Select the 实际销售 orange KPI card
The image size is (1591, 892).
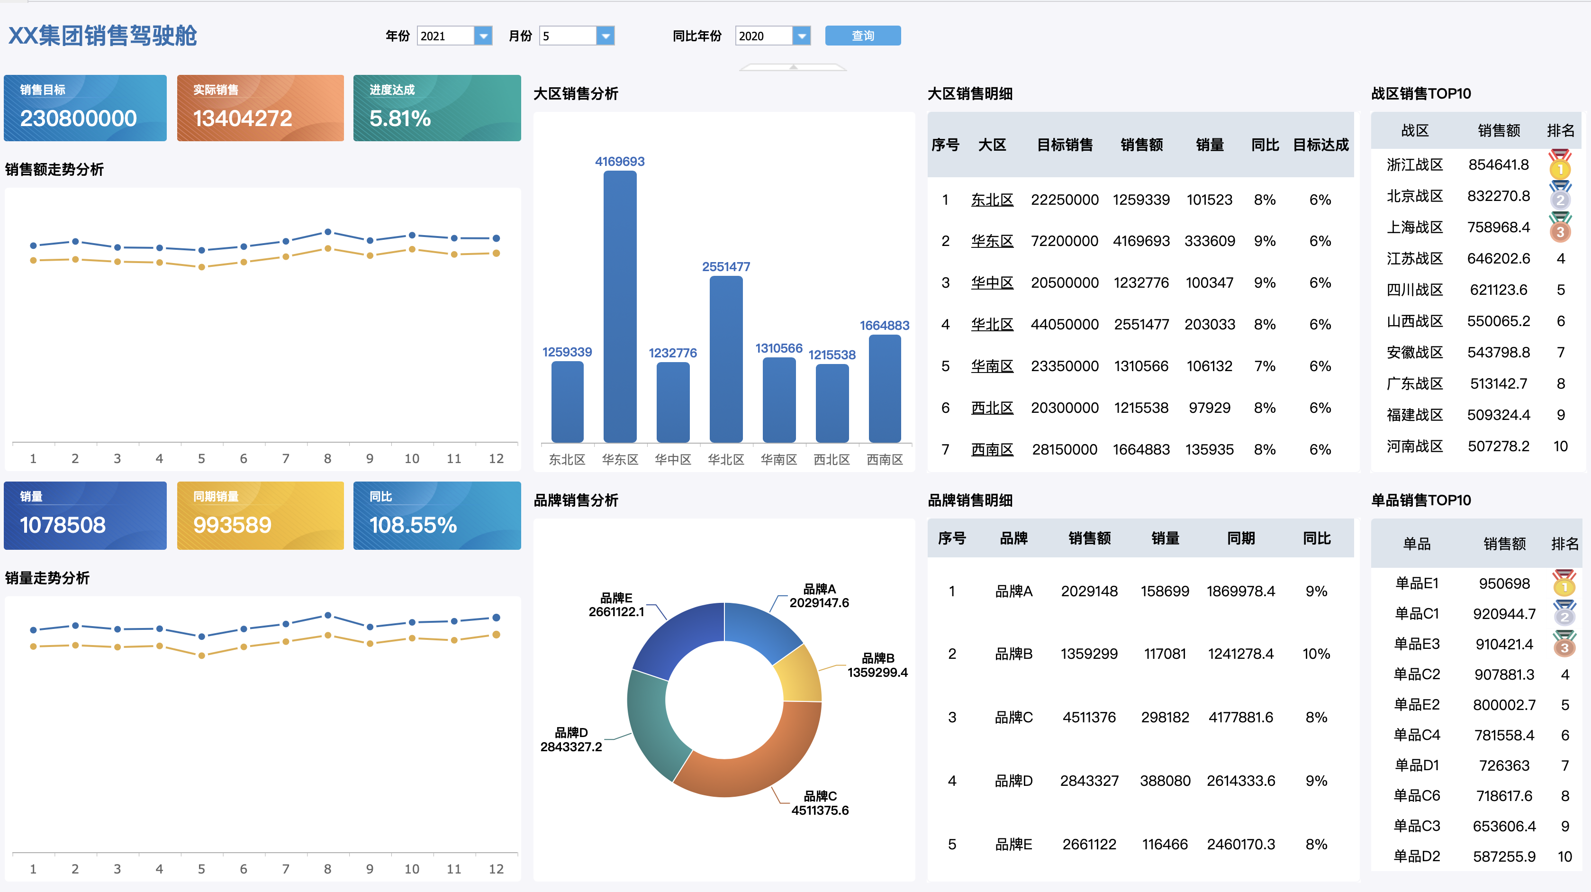coord(260,108)
